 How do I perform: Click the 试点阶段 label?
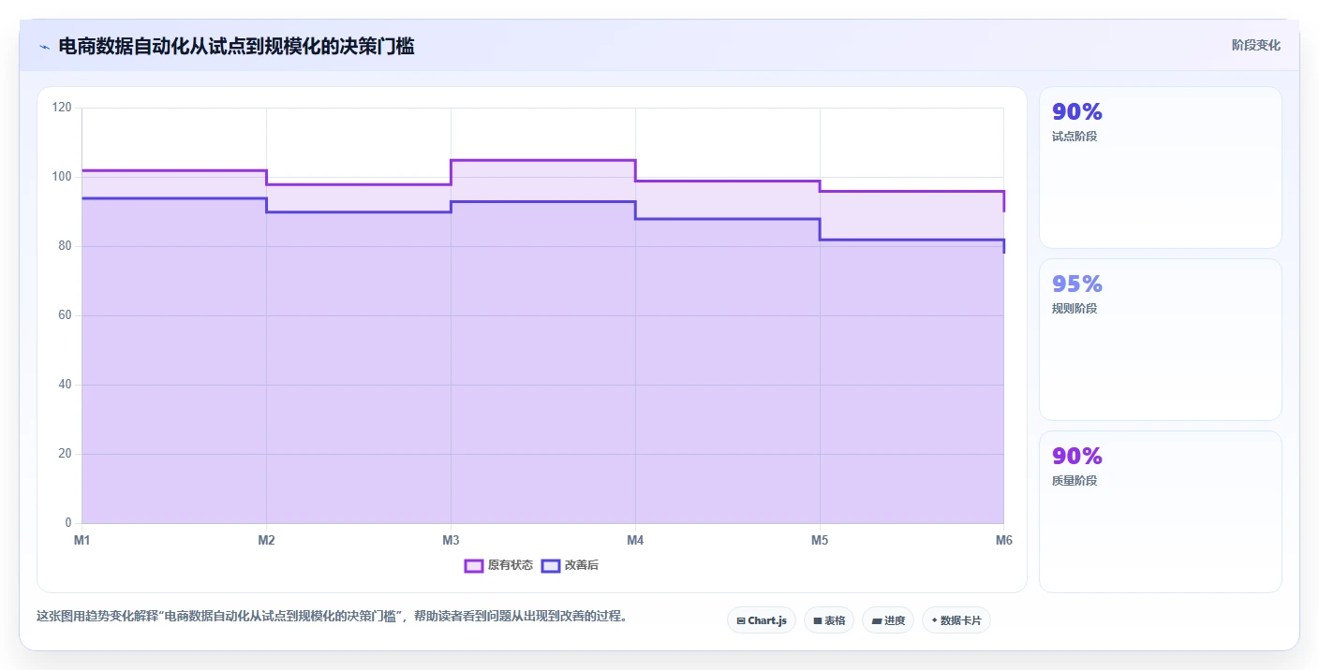coord(1074,137)
